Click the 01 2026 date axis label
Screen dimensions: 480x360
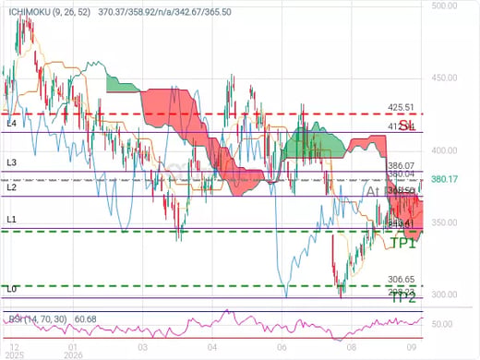tap(73, 351)
